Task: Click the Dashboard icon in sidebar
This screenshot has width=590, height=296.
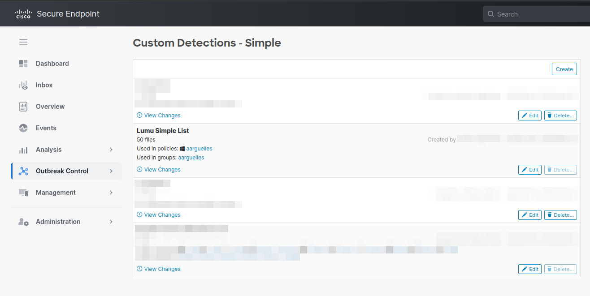Action: point(23,64)
